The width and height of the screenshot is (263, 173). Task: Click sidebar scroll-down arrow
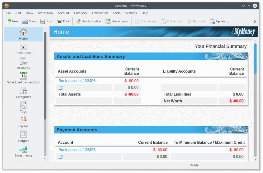tap(45, 159)
